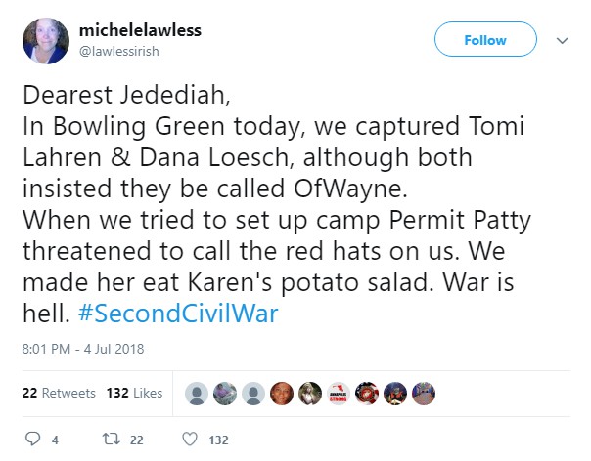Viewport: 591px width, 461px height.
Task: Open the last liker avatar in the row
Action: tap(424, 393)
